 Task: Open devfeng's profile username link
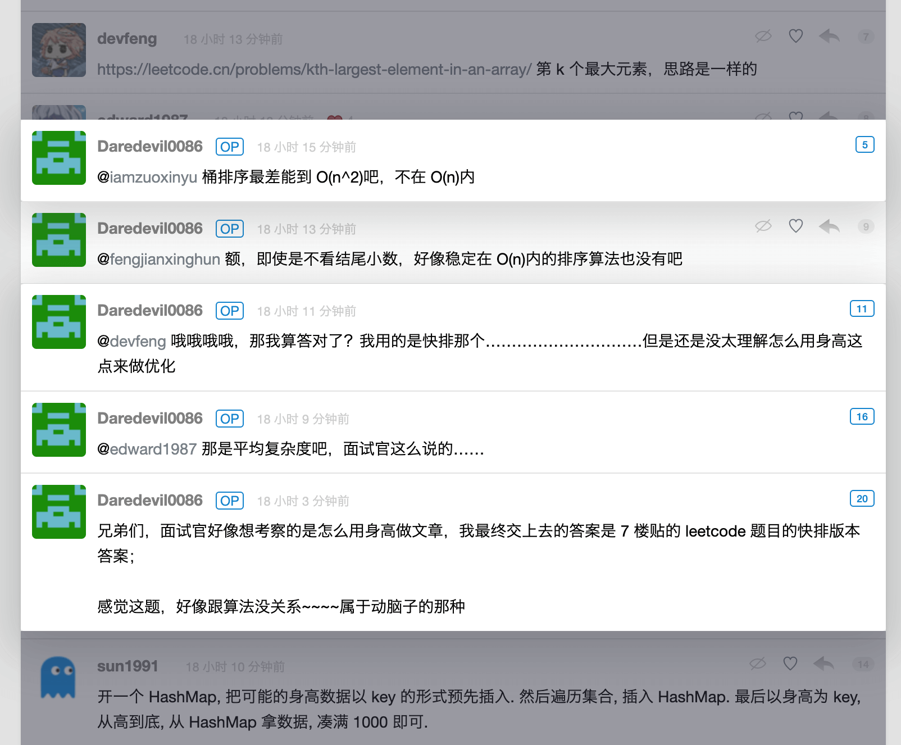pos(127,38)
